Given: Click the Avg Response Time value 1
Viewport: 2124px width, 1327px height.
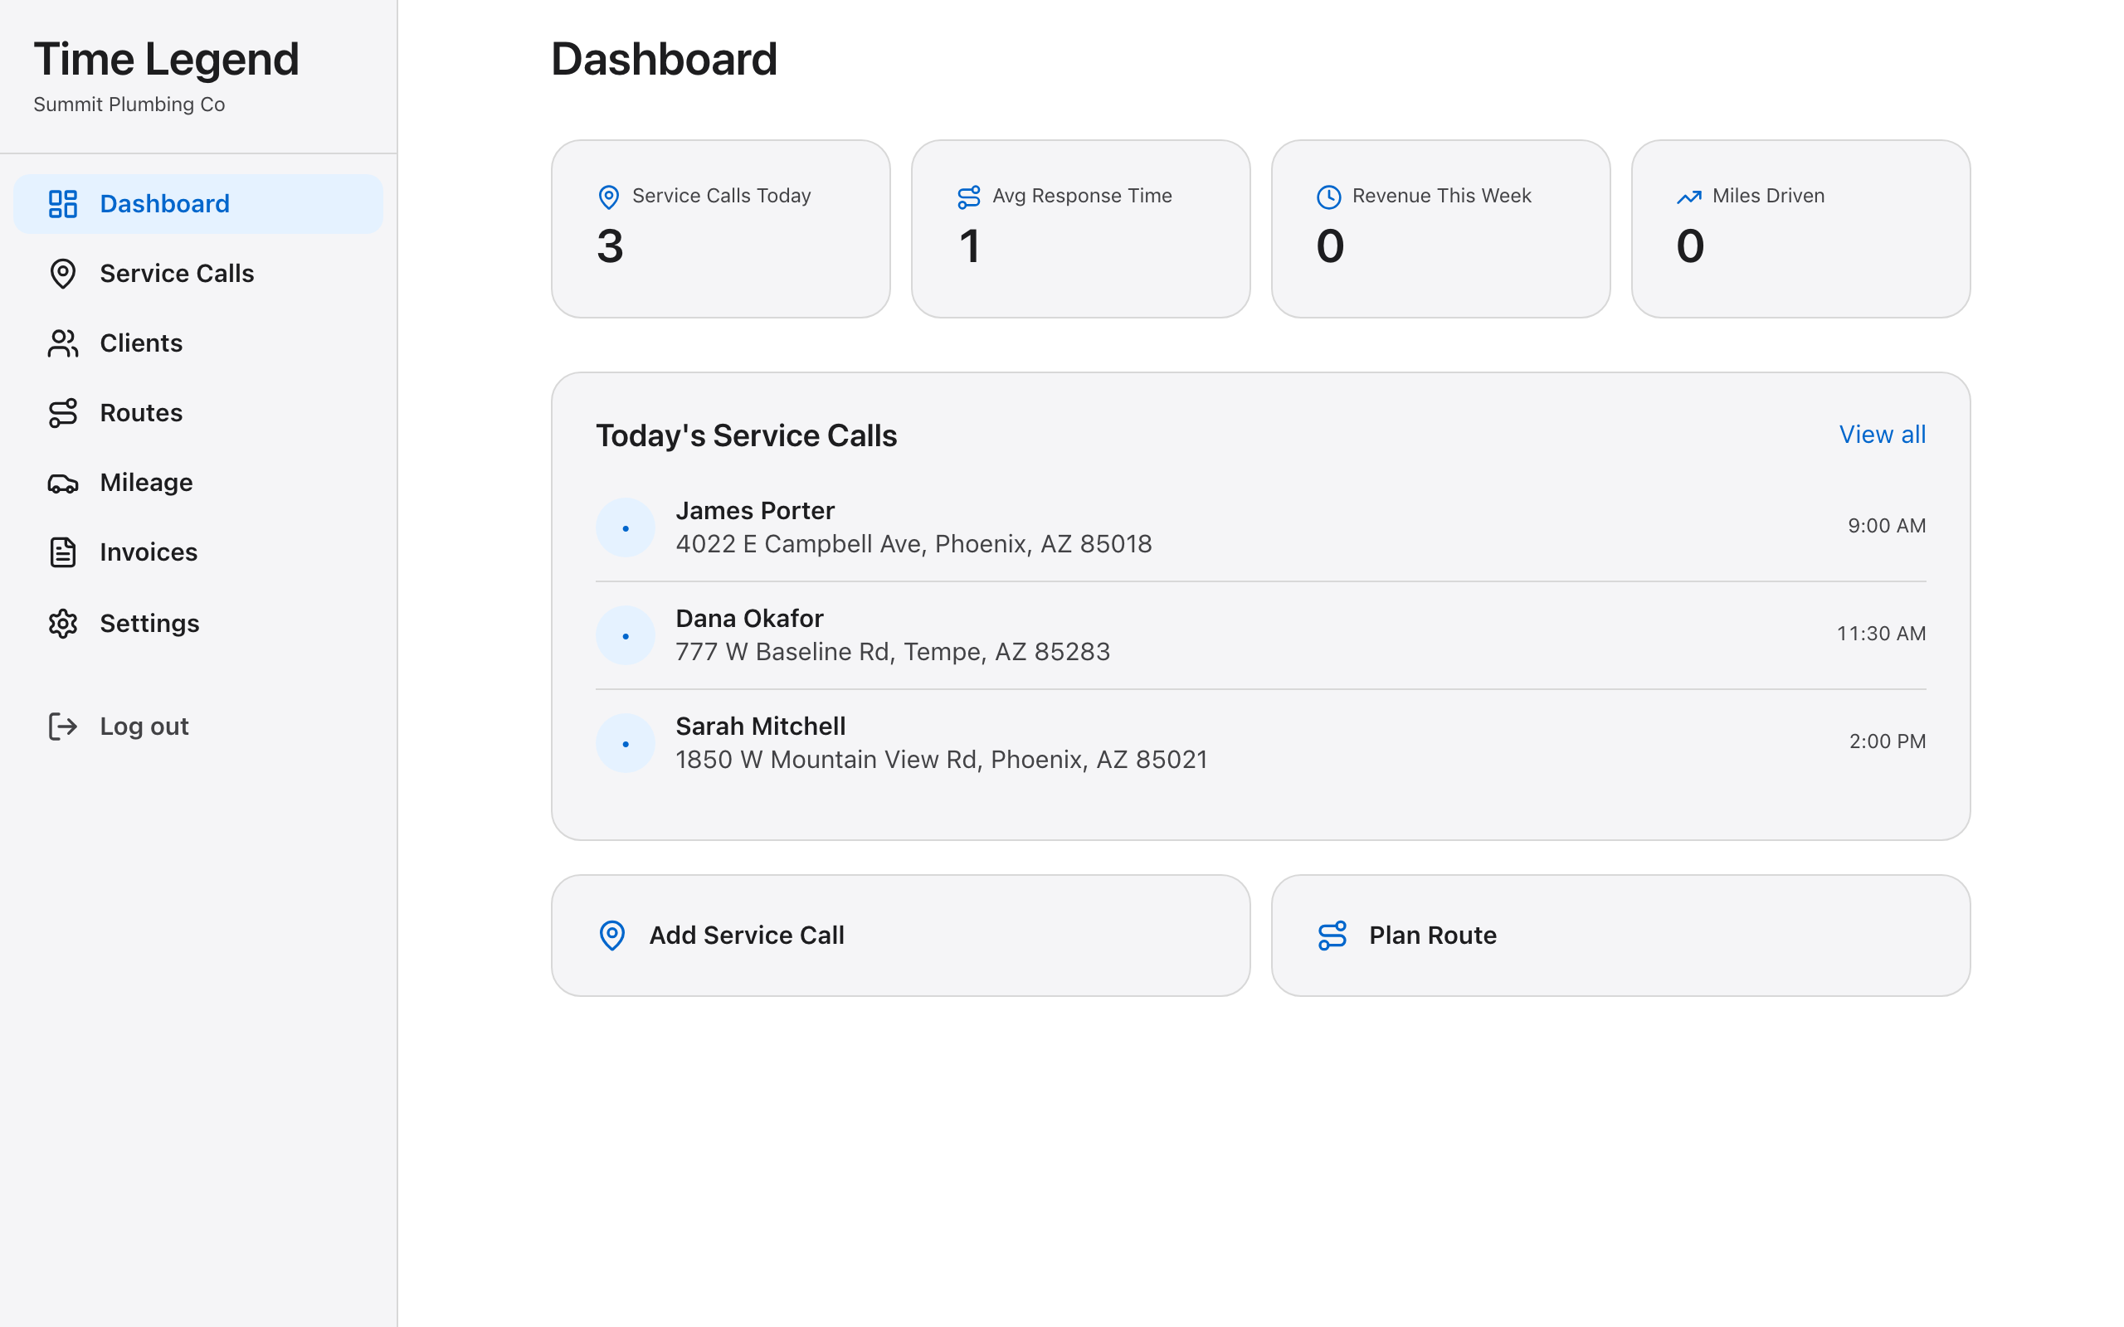Looking at the screenshot, I should tap(969, 245).
